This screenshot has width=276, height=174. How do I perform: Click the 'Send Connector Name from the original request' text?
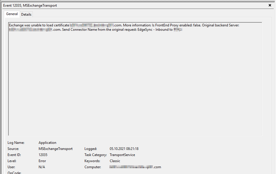click(99, 30)
